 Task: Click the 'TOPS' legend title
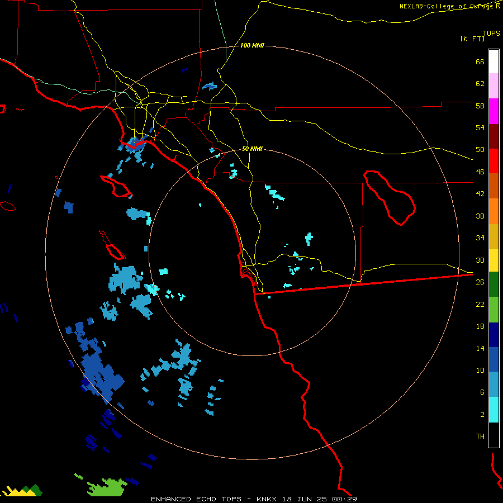[x=491, y=33]
